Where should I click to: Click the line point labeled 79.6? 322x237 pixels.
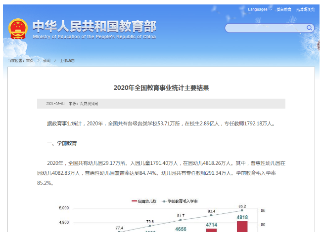[150, 226]
